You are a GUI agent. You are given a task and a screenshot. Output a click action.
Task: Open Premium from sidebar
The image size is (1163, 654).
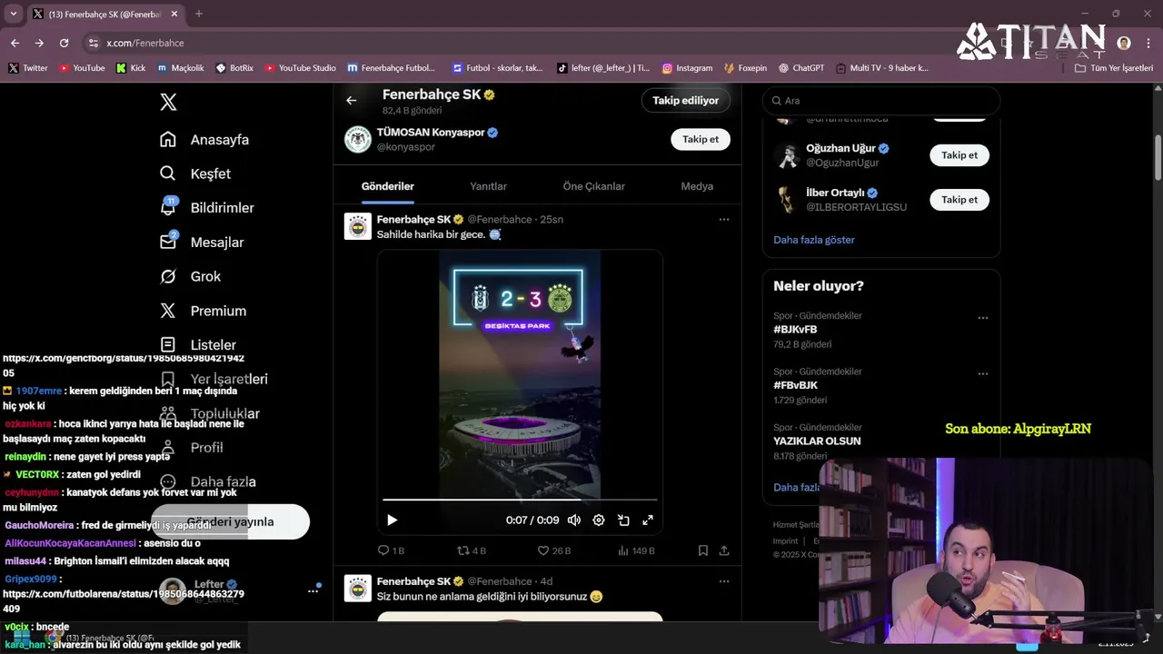(203, 311)
